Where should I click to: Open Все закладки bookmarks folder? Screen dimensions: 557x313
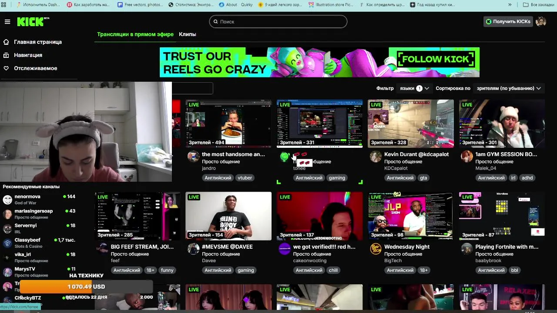click(538, 5)
